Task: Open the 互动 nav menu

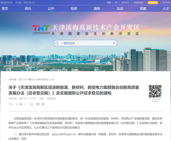Action: click(120, 9)
